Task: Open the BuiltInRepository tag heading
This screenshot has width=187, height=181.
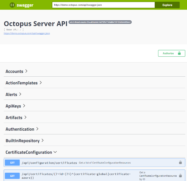Action: pos(23,141)
